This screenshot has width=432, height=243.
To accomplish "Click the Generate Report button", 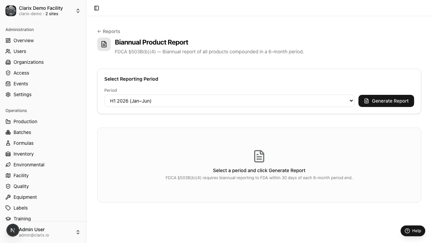I will [386, 101].
